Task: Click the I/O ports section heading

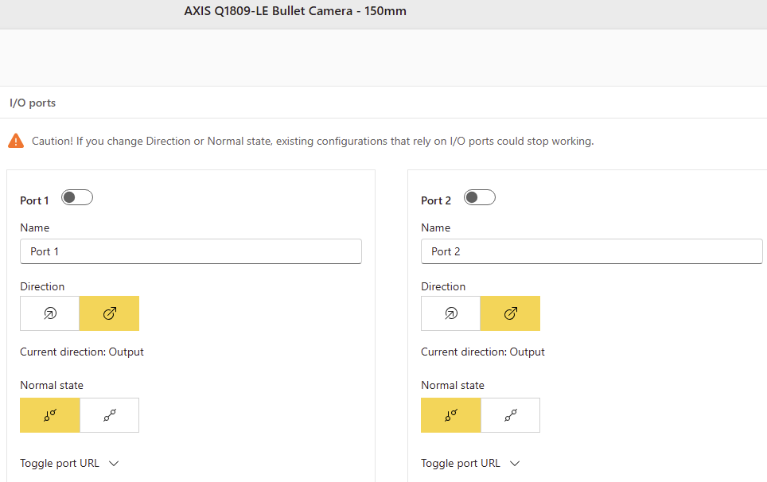Action: 33,103
